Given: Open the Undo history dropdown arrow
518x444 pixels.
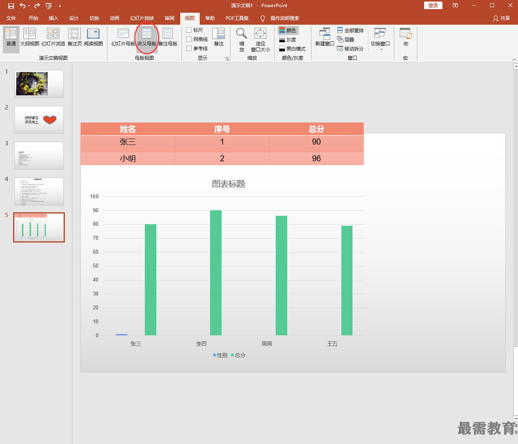Looking at the screenshot, I should coord(29,6).
